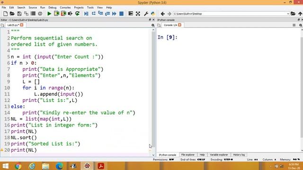This screenshot has width=303, height=170.
Task: Select the Lab25.py editor tab
Action: (13, 25)
